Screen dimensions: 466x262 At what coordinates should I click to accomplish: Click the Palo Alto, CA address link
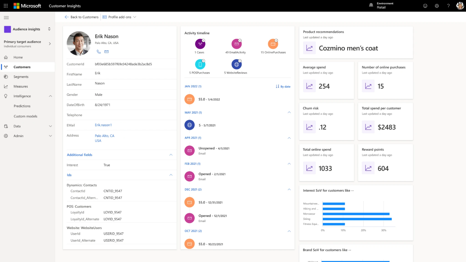pos(105,136)
